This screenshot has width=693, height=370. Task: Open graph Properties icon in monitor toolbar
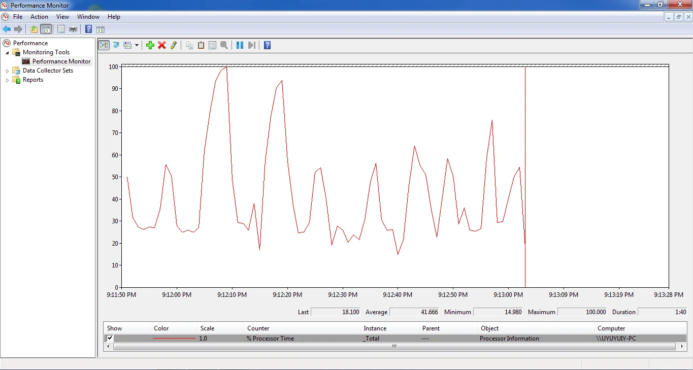pos(212,45)
